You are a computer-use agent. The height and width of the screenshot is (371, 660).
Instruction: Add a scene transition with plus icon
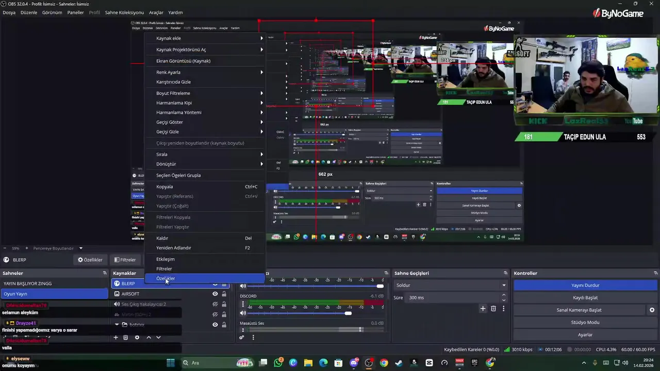(x=483, y=309)
